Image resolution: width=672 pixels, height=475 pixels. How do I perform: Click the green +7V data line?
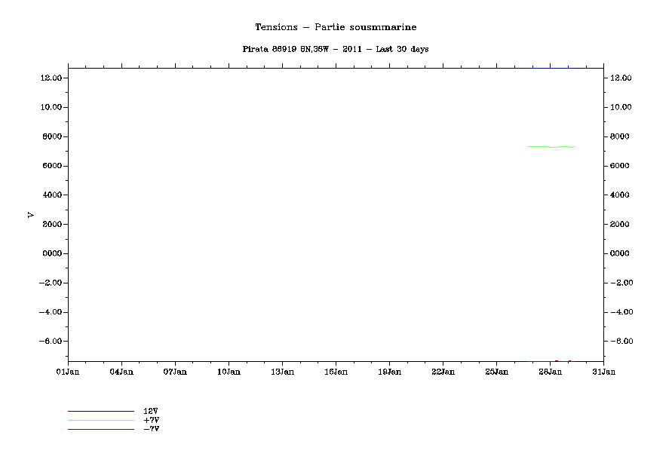click(x=551, y=146)
